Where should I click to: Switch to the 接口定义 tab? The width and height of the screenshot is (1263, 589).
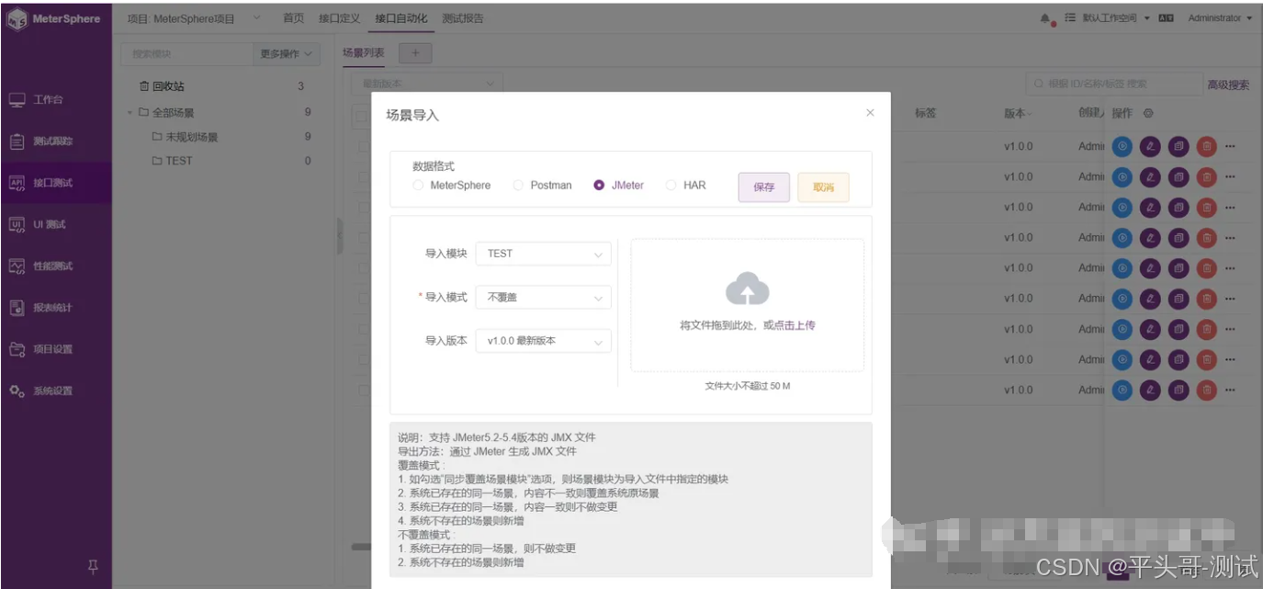pyautogui.click(x=340, y=18)
